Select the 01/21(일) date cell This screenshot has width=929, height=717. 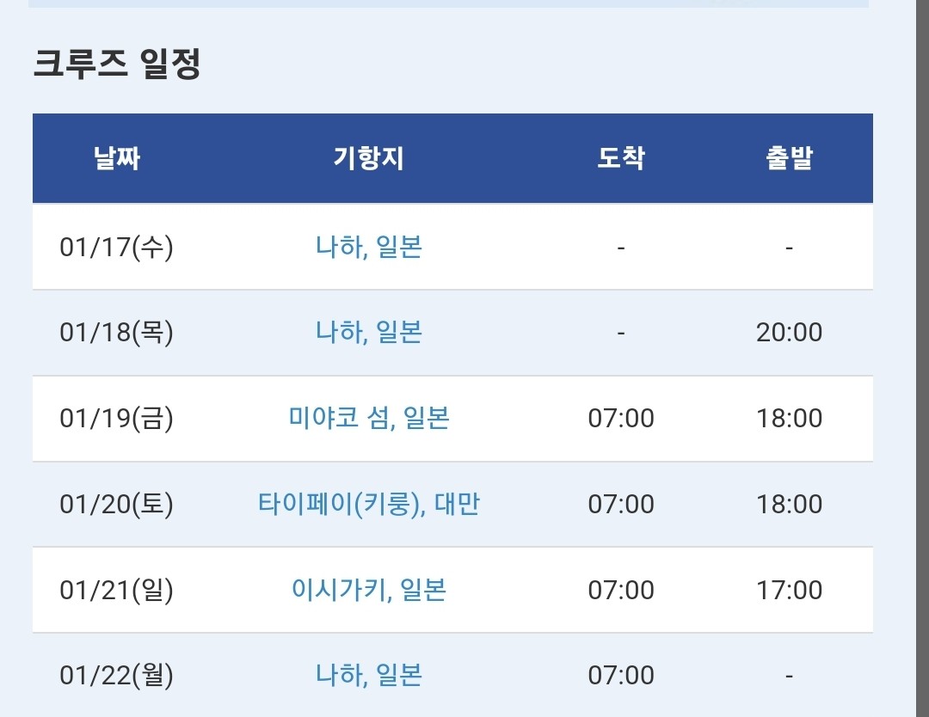pyautogui.click(x=117, y=590)
